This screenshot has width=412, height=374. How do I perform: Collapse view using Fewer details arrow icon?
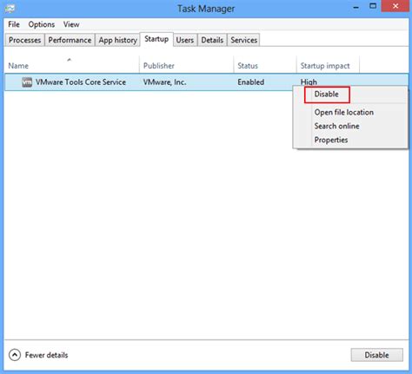tap(15, 355)
